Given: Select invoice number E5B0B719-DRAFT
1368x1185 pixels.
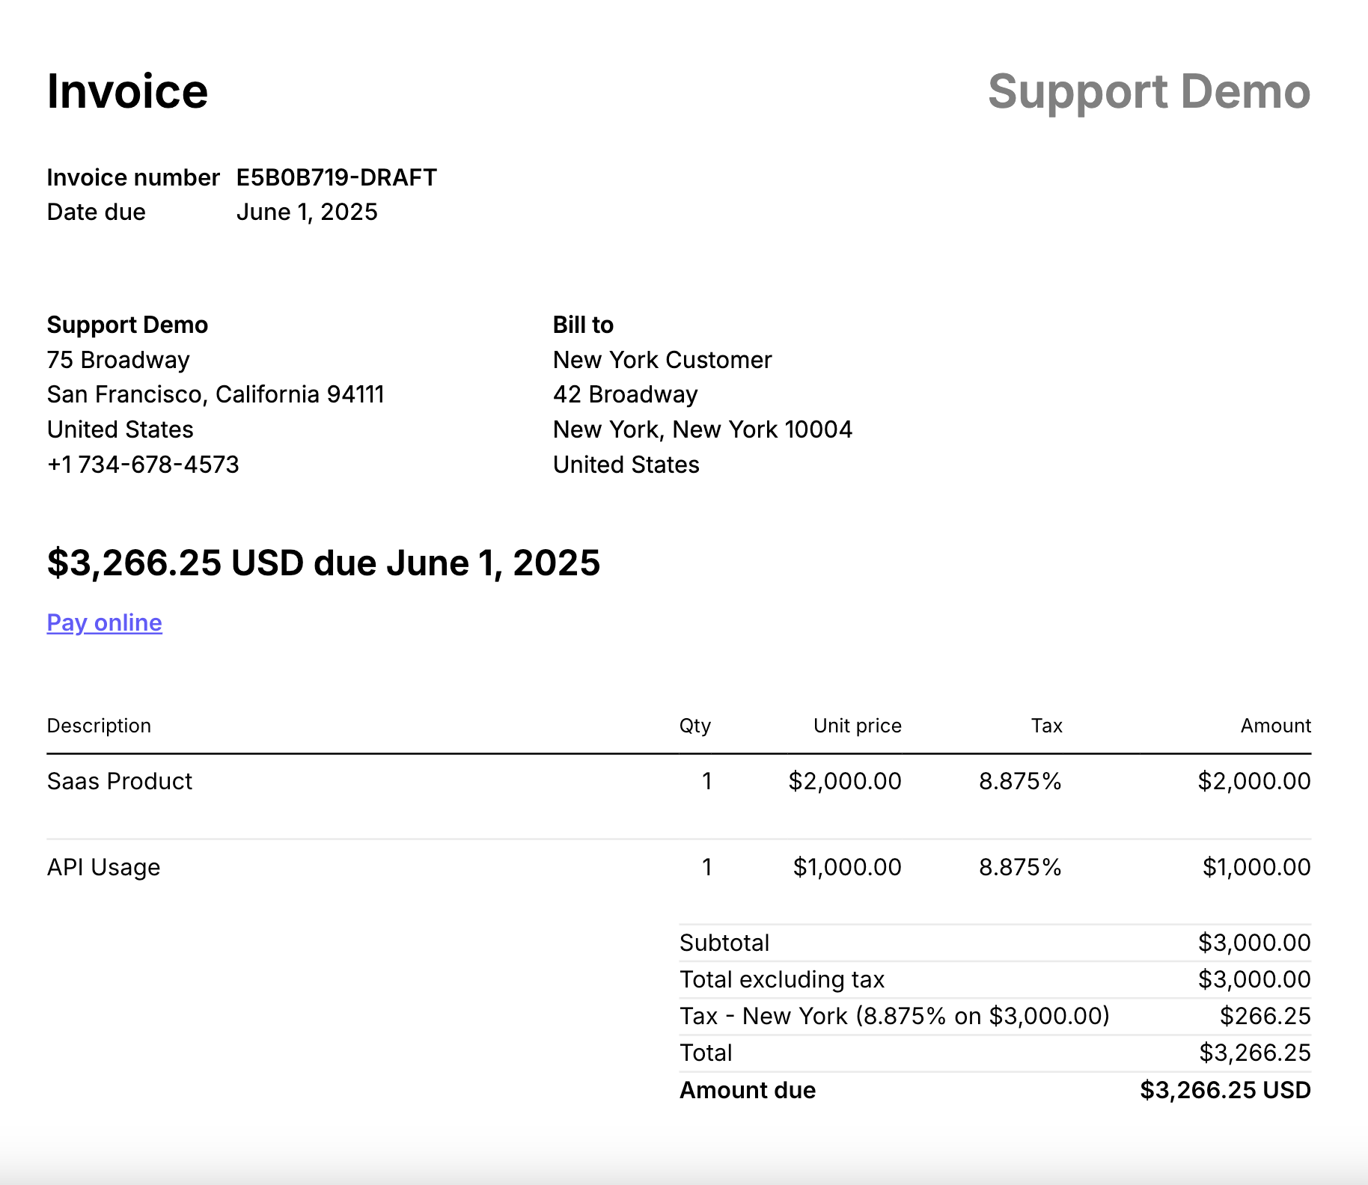Looking at the screenshot, I should (336, 177).
